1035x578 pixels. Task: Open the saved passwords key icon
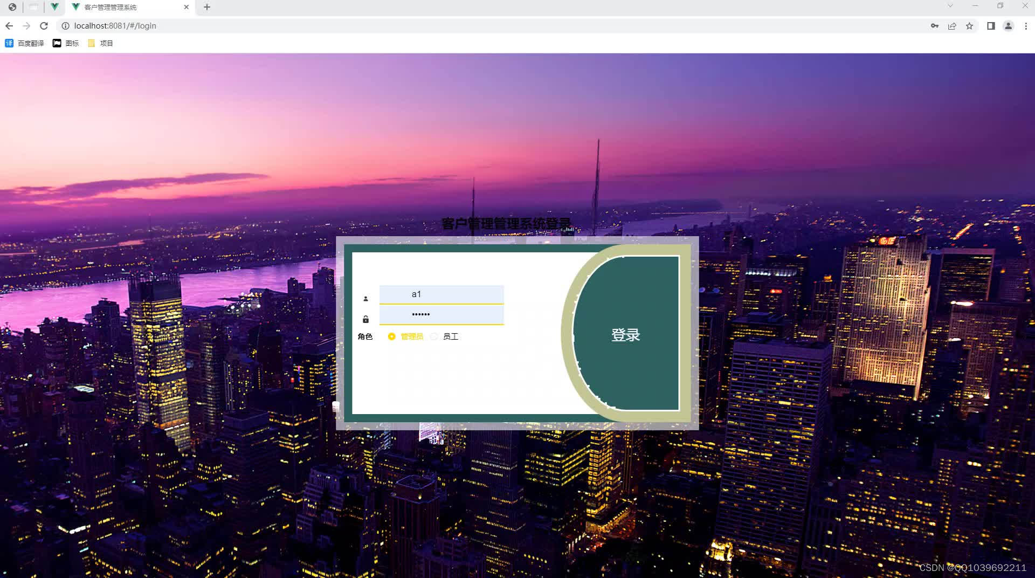tap(935, 26)
